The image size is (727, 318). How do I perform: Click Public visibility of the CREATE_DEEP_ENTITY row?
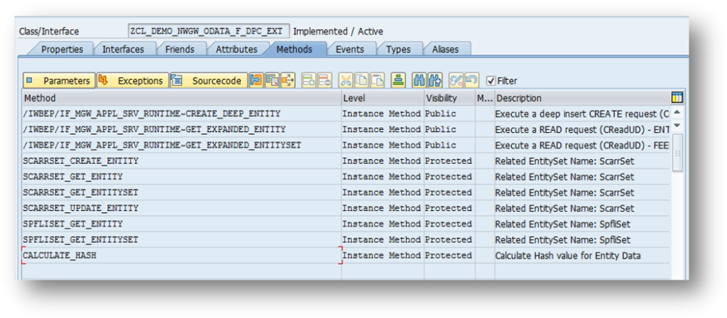click(449, 114)
